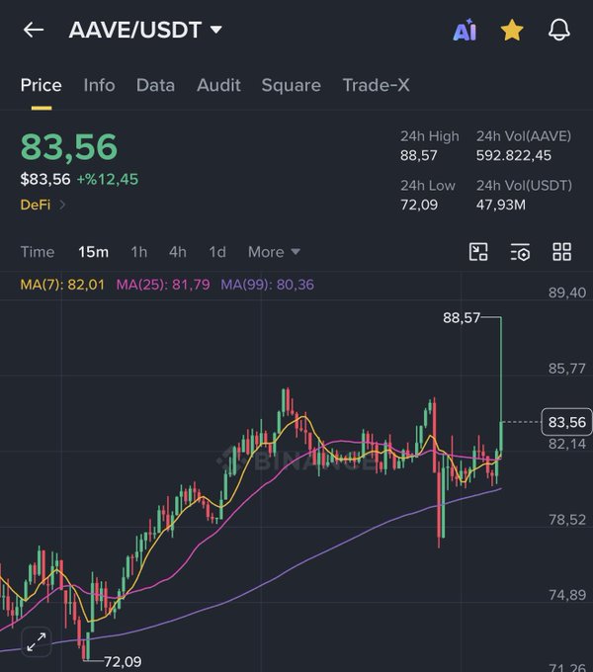Select the Time chart interval
This screenshot has width=593, height=672.
click(38, 252)
